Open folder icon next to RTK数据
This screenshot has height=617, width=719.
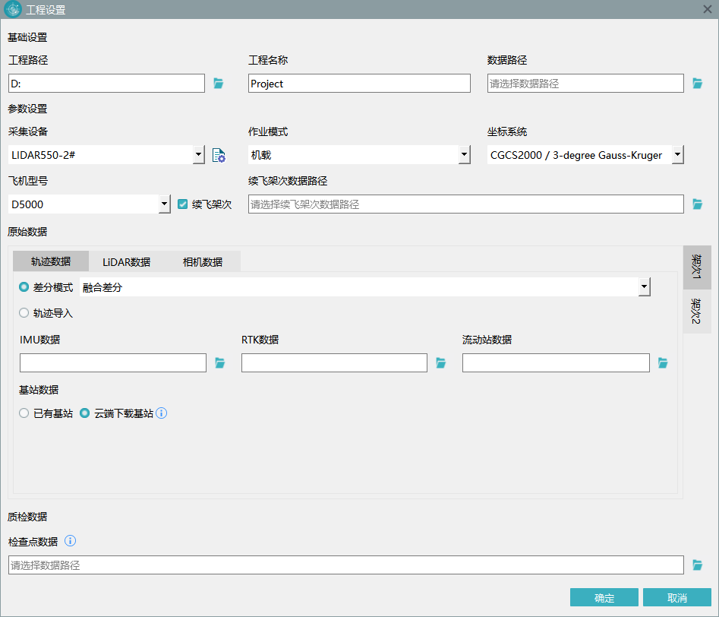coord(441,363)
